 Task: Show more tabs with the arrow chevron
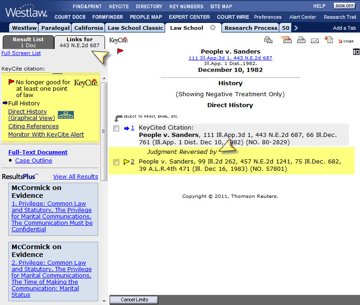[296, 28]
